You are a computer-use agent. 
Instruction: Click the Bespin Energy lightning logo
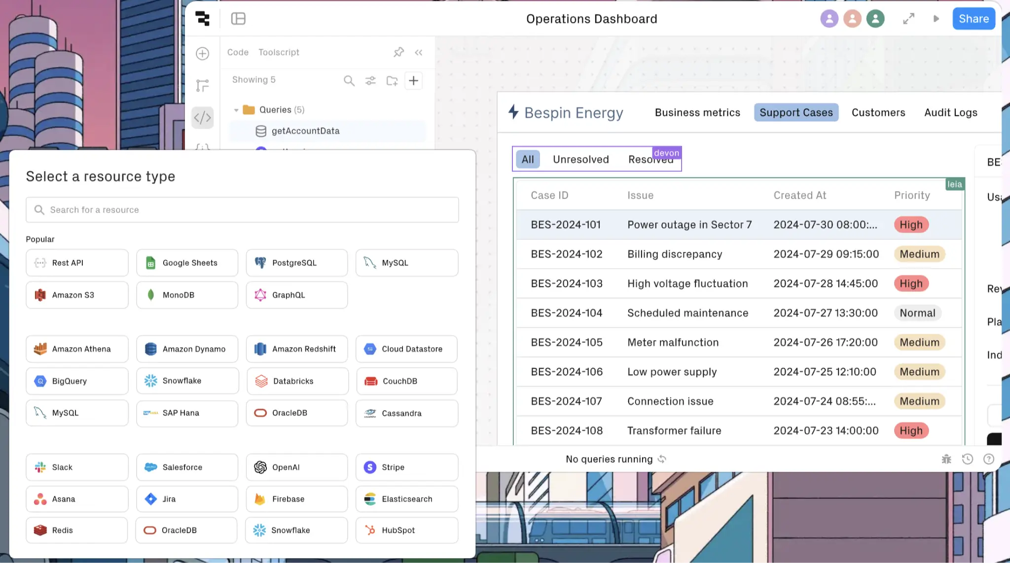pyautogui.click(x=513, y=112)
